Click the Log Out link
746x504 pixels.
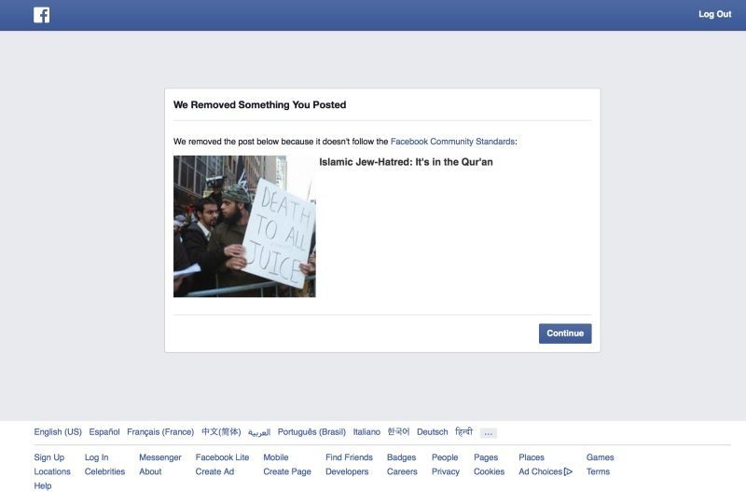pos(714,14)
